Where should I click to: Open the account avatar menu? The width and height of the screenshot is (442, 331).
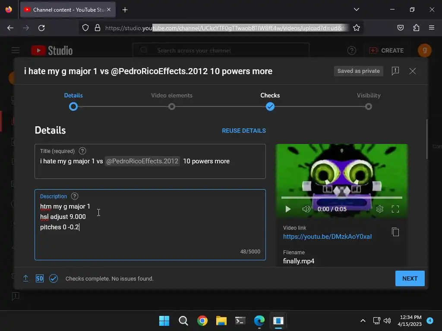[425, 50]
